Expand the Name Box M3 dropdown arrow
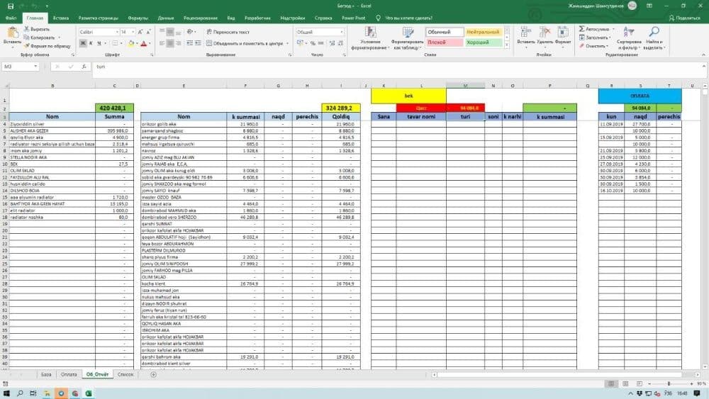The height and width of the screenshot is (399, 709). point(35,67)
